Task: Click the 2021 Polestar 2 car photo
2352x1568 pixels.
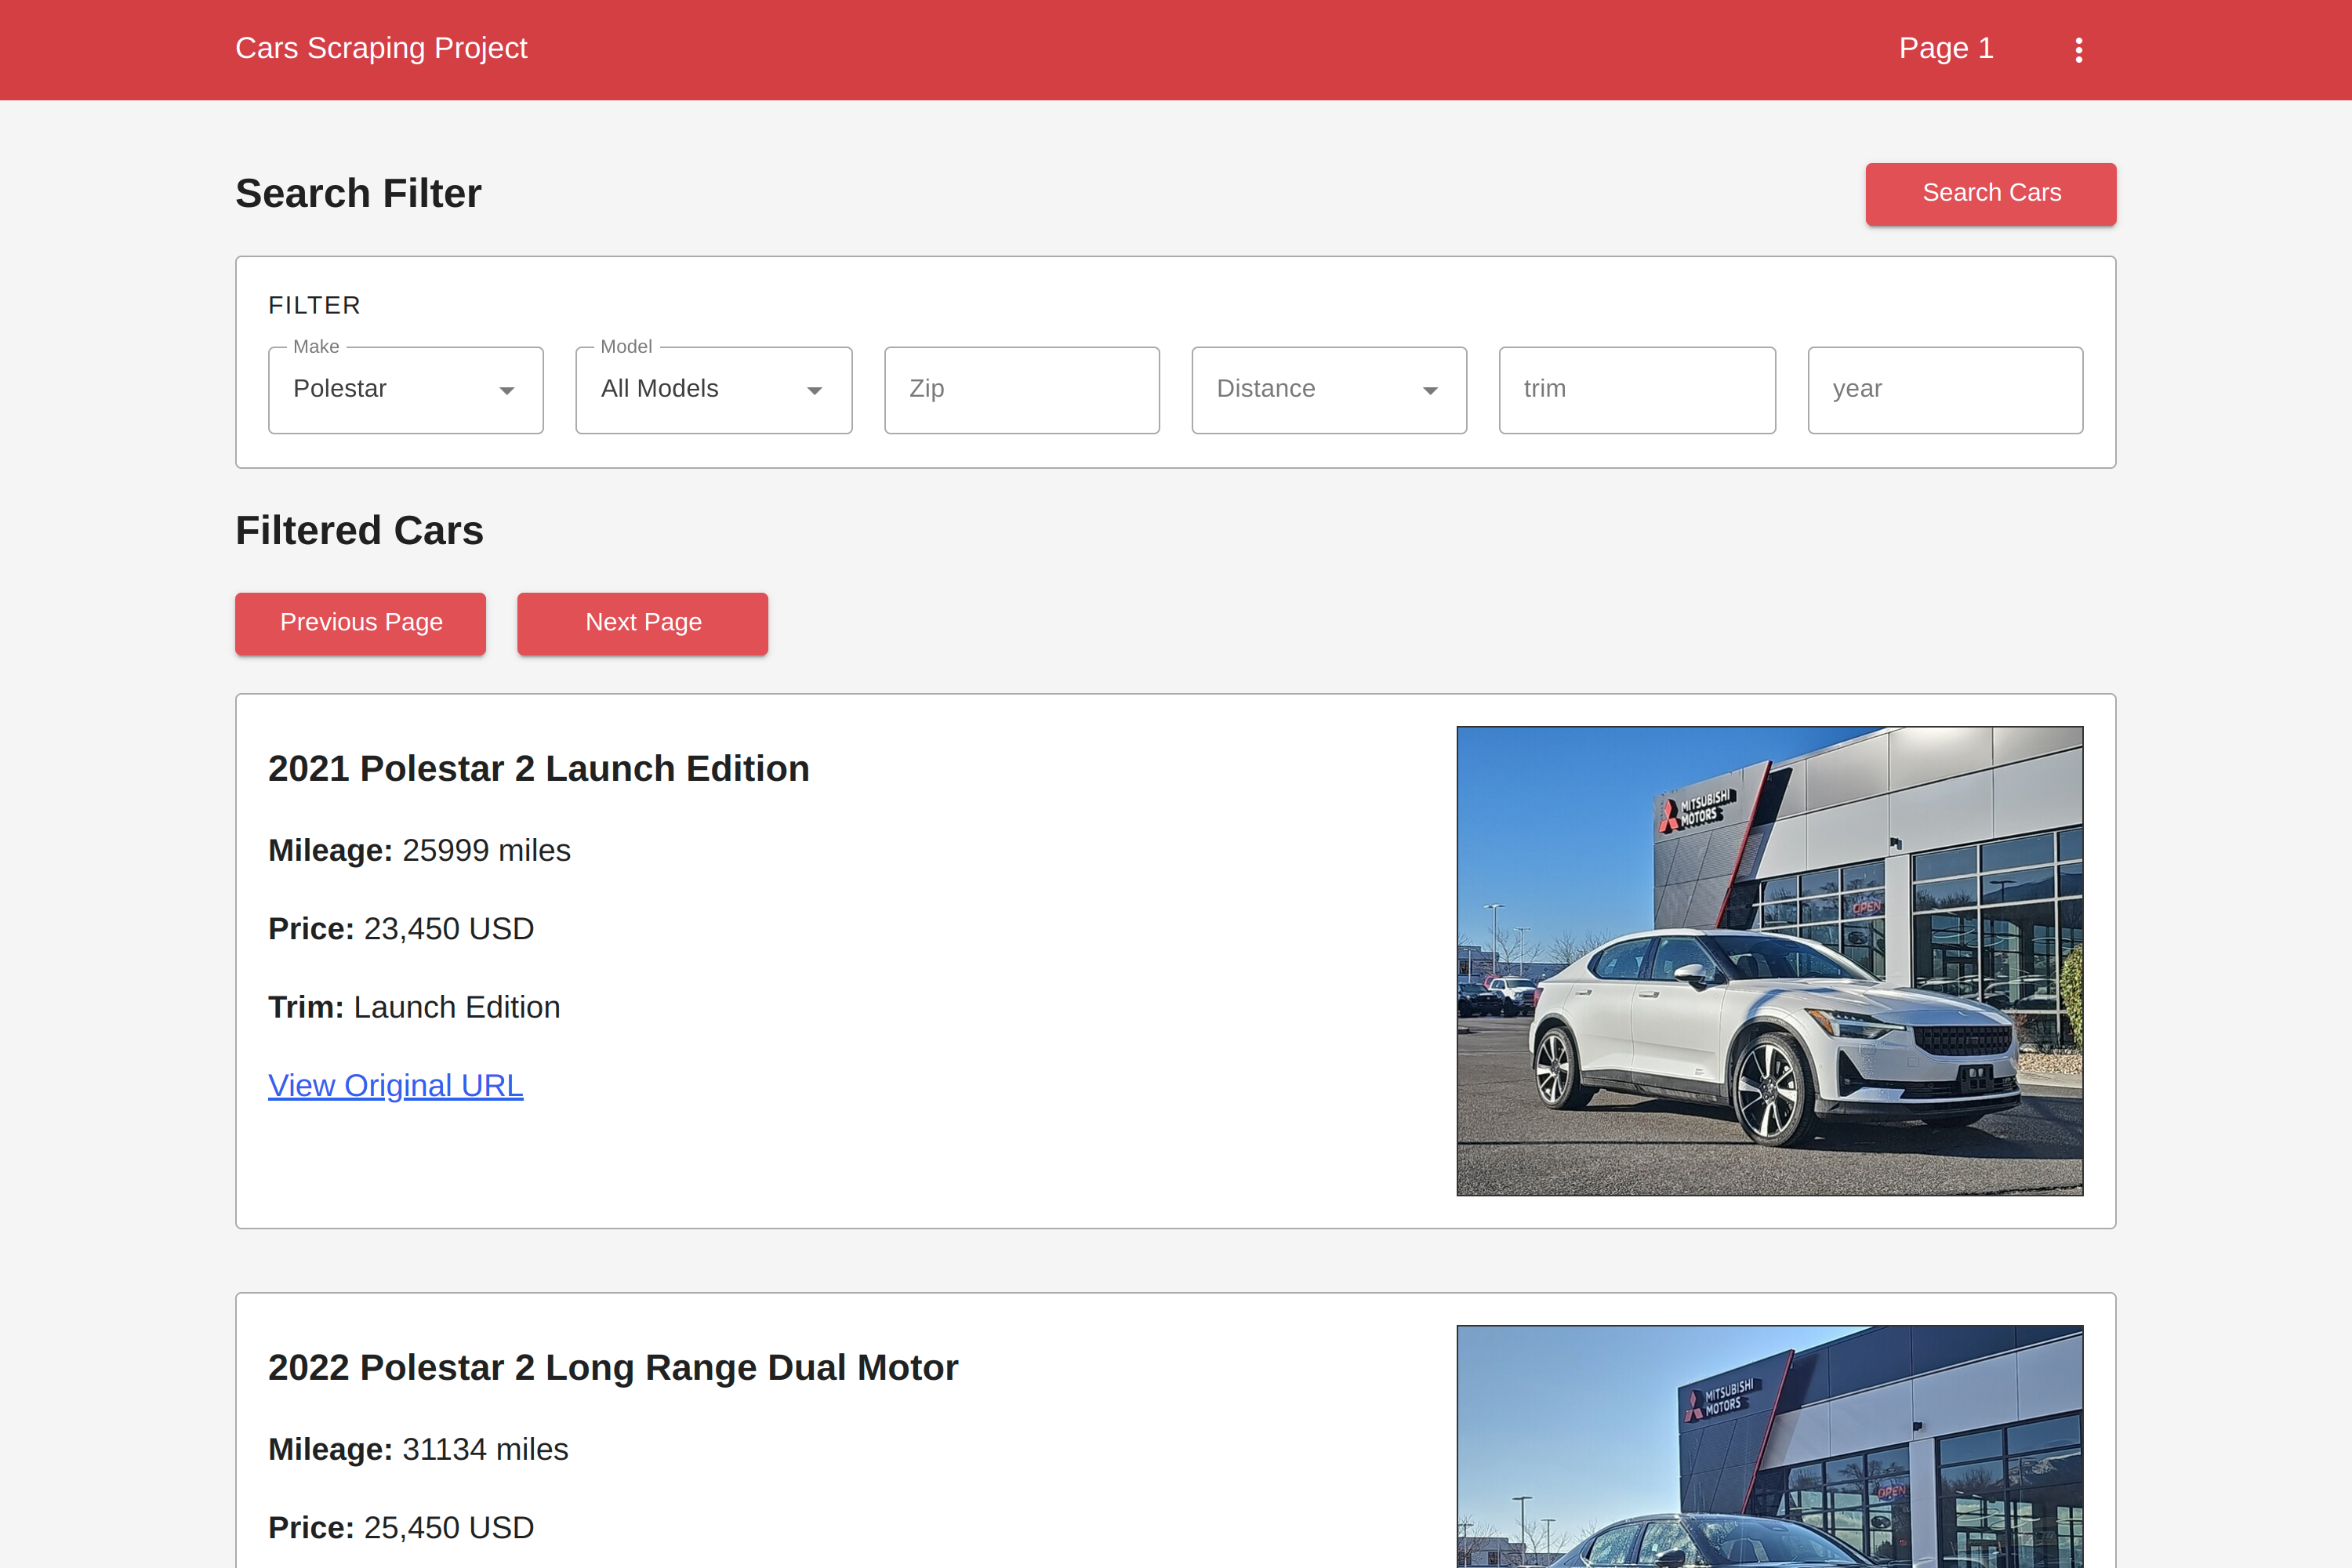Action: tap(1769, 960)
